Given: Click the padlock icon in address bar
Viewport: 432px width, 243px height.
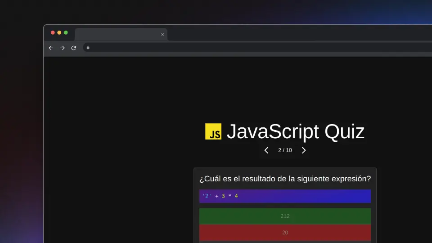Looking at the screenshot, I should pyautogui.click(x=88, y=48).
